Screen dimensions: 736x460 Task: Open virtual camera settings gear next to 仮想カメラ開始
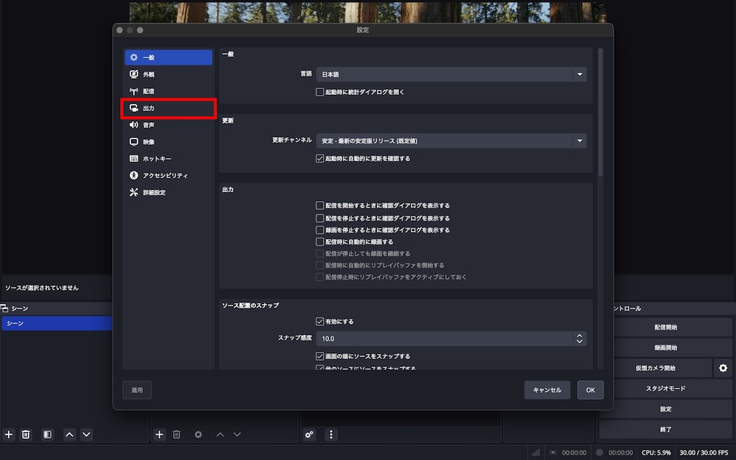click(723, 368)
